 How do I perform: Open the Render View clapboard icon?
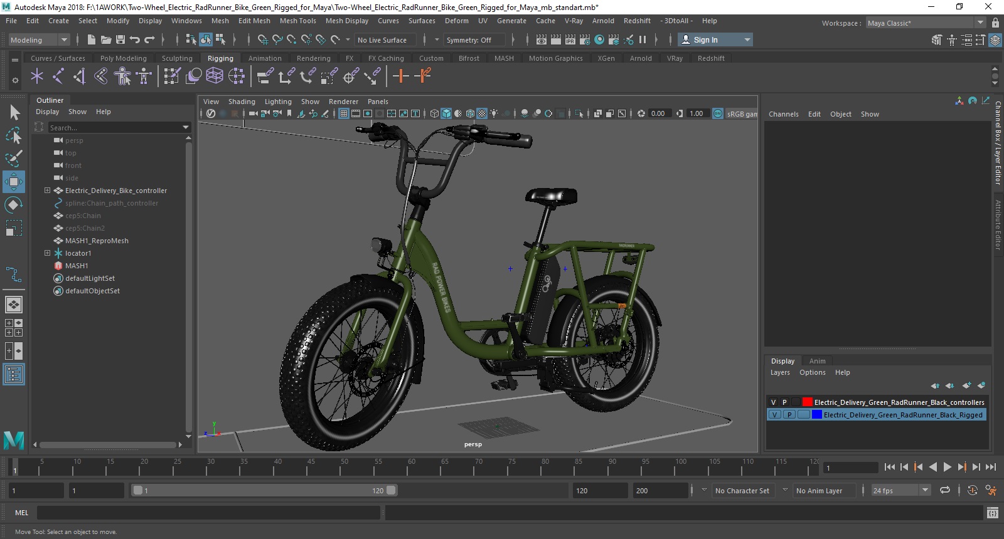[542, 39]
